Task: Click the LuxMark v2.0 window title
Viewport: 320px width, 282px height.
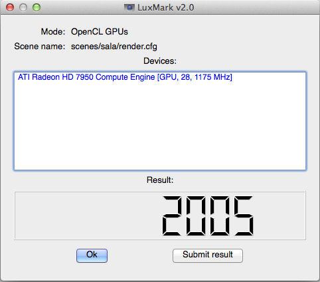Action: [x=166, y=8]
